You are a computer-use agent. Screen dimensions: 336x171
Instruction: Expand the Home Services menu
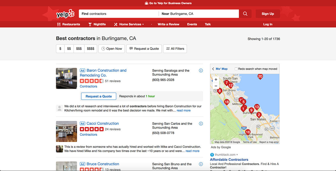129,24
